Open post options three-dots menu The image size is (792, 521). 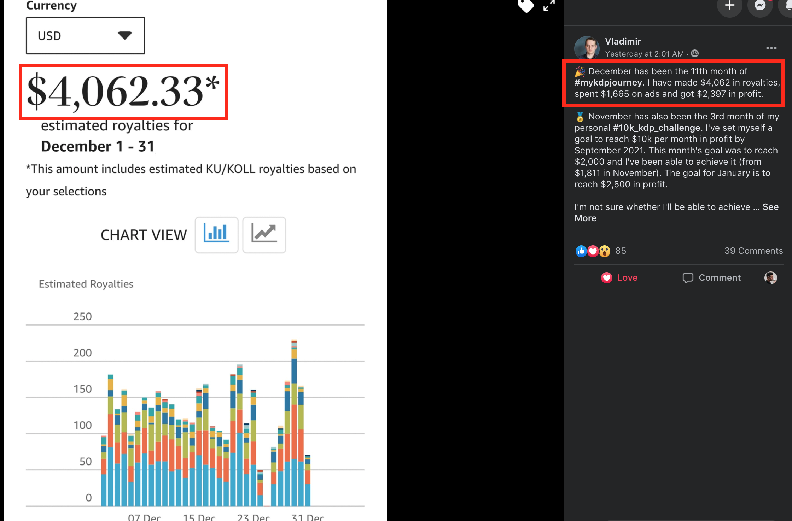771,48
